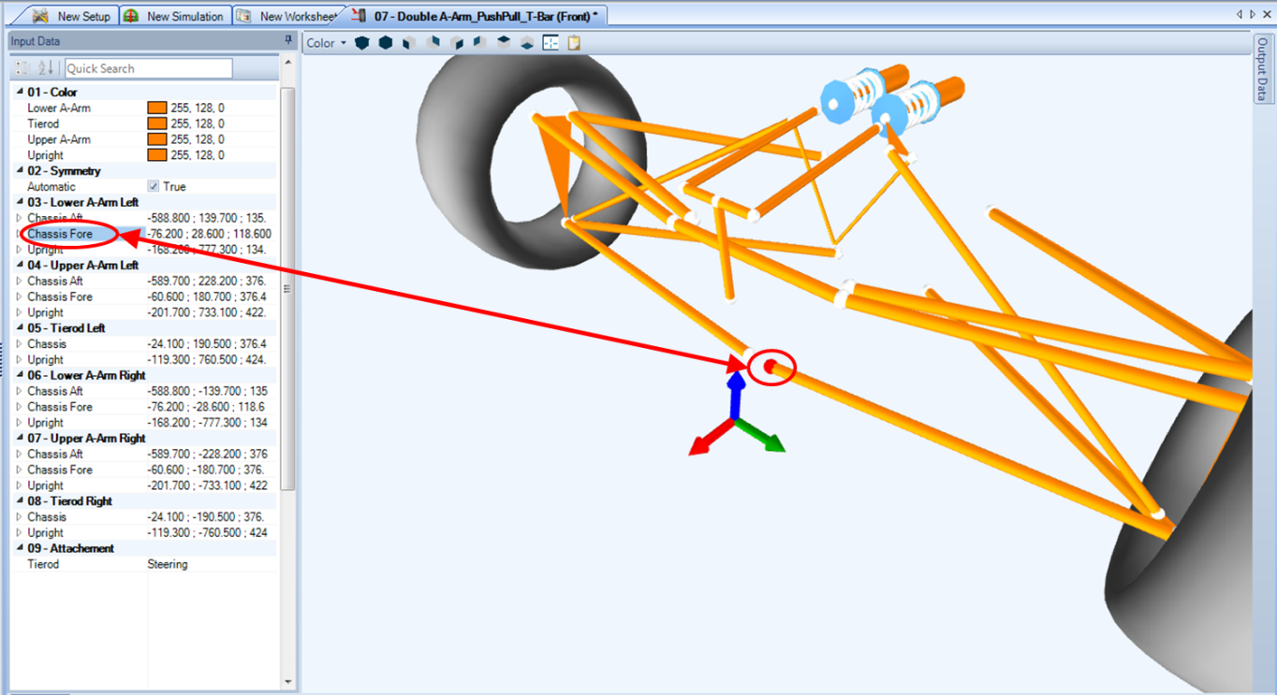
Task: Click the Lower A-Arm orange color swatch
Action: click(156, 109)
